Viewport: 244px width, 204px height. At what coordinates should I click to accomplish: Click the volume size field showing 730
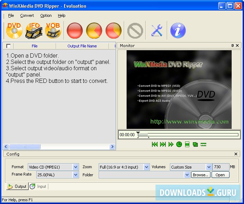point(221,167)
